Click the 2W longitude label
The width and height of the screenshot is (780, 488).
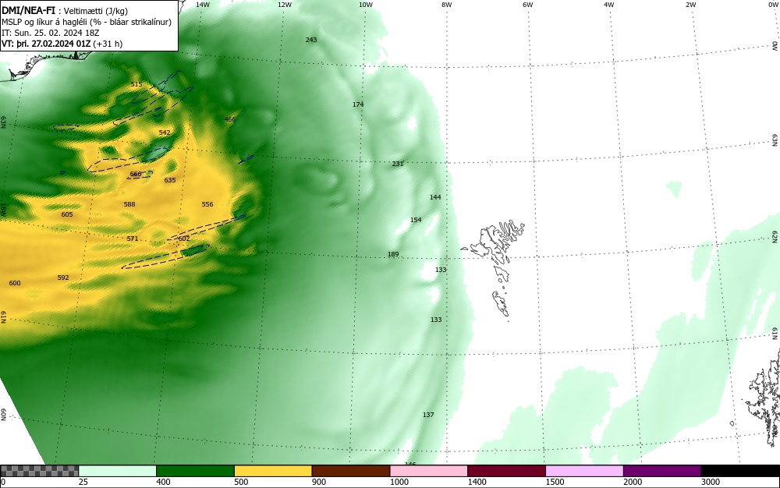click(690, 5)
